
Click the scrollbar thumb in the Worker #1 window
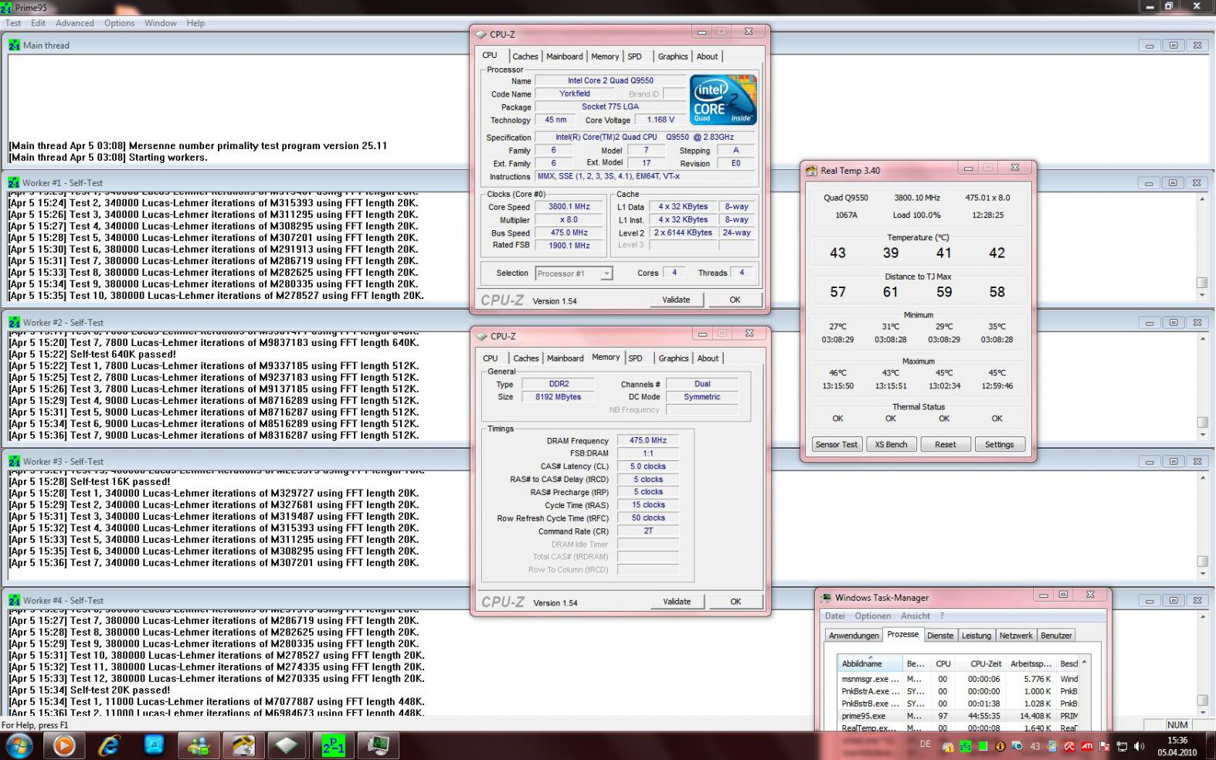[x=1201, y=283]
